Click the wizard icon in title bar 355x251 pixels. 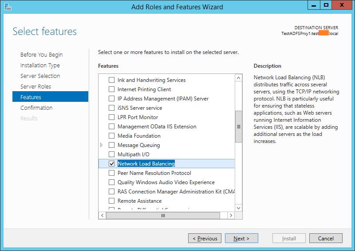tap(8, 7)
